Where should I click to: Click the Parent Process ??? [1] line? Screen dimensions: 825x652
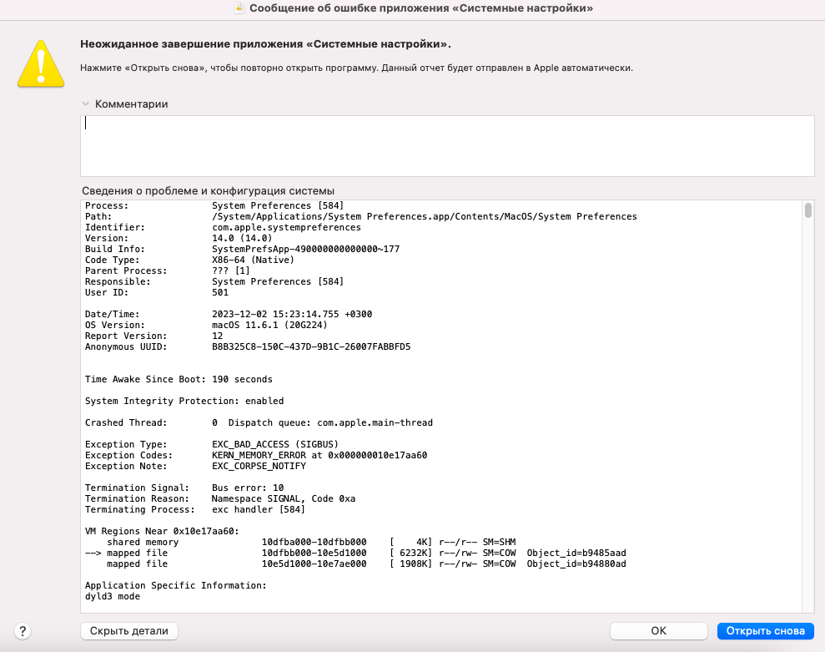(168, 270)
